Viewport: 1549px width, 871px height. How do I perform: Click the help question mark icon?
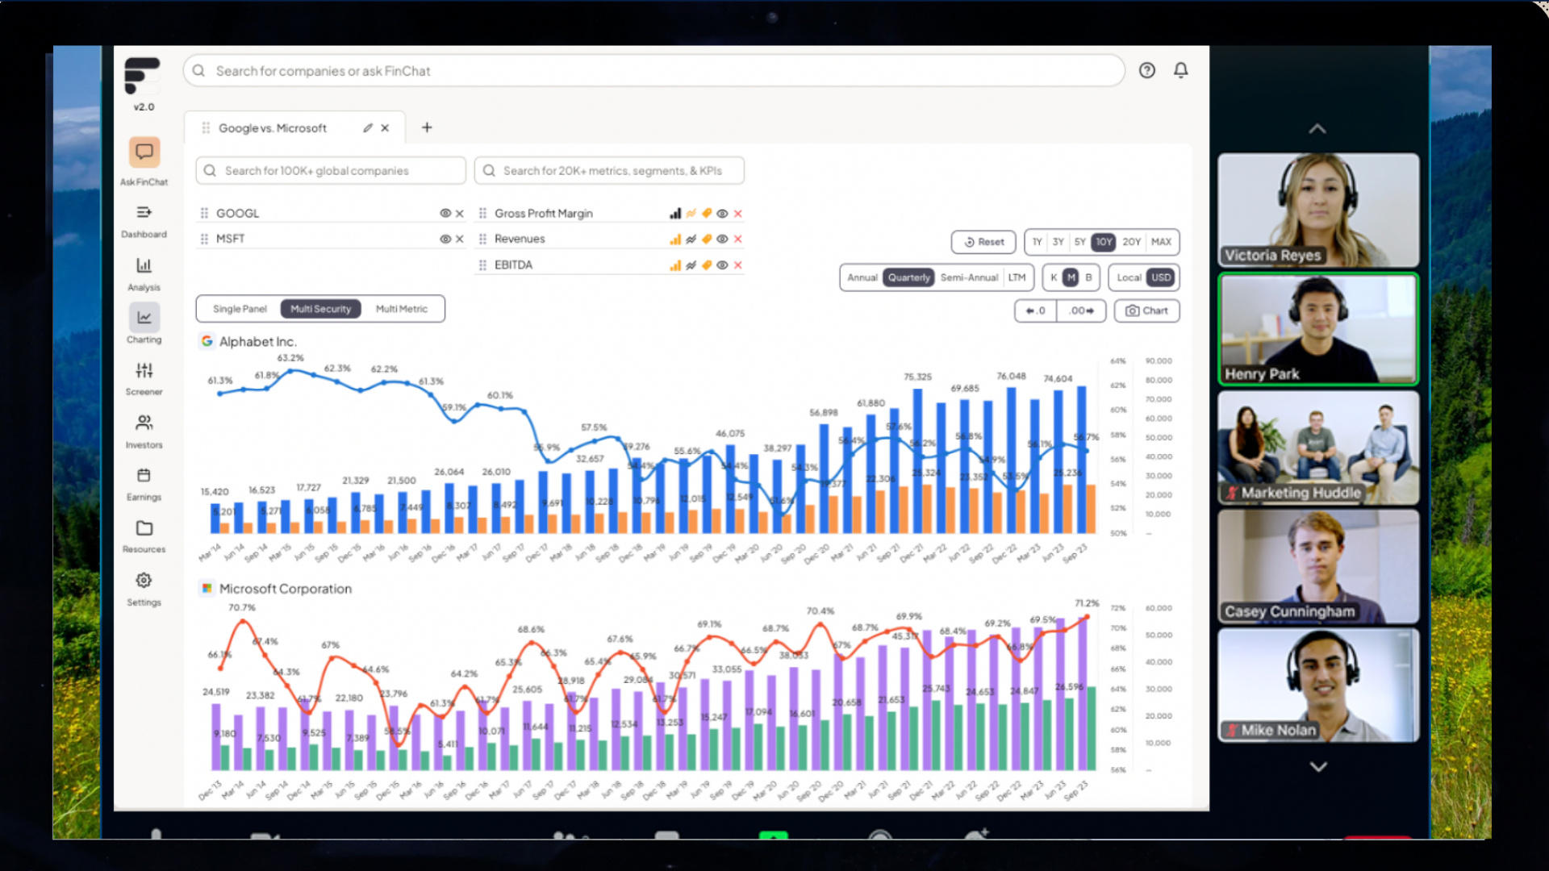pos(1146,70)
